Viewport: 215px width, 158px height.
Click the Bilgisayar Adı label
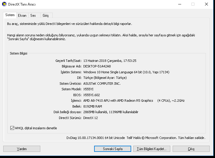pos(71,66)
